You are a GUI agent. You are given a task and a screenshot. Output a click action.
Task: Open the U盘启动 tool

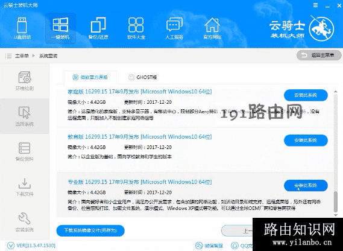coord(22,28)
